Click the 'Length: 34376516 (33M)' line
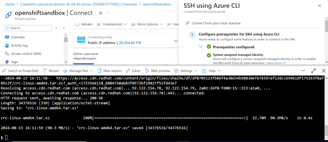This screenshot has width=328, height=142. click(55, 103)
